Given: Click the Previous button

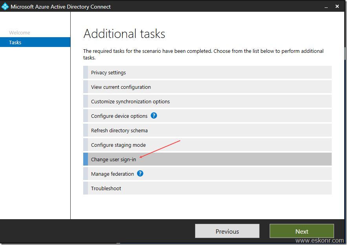Looking at the screenshot, I should [227, 231].
